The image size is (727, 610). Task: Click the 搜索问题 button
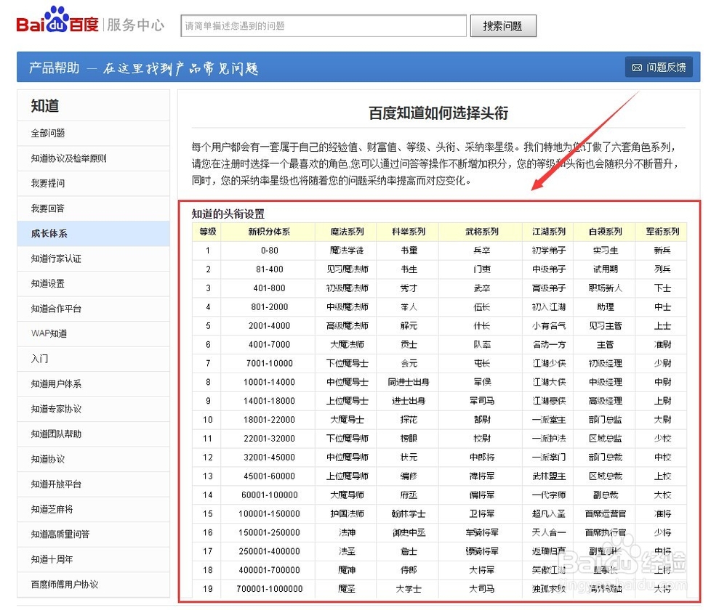click(x=503, y=25)
